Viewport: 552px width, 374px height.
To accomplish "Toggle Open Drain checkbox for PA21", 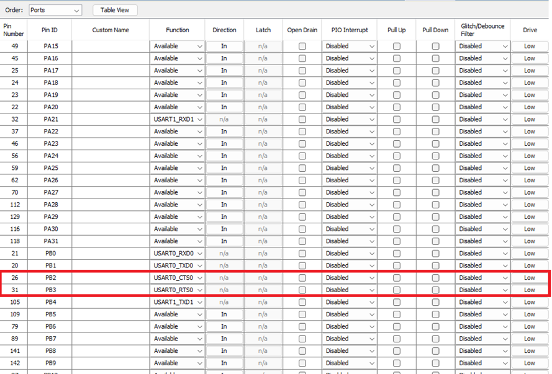I will point(302,120).
